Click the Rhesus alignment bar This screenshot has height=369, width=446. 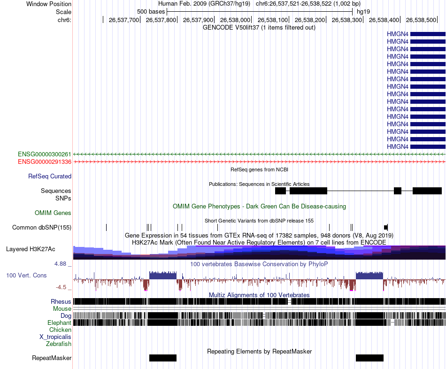(260, 301)
